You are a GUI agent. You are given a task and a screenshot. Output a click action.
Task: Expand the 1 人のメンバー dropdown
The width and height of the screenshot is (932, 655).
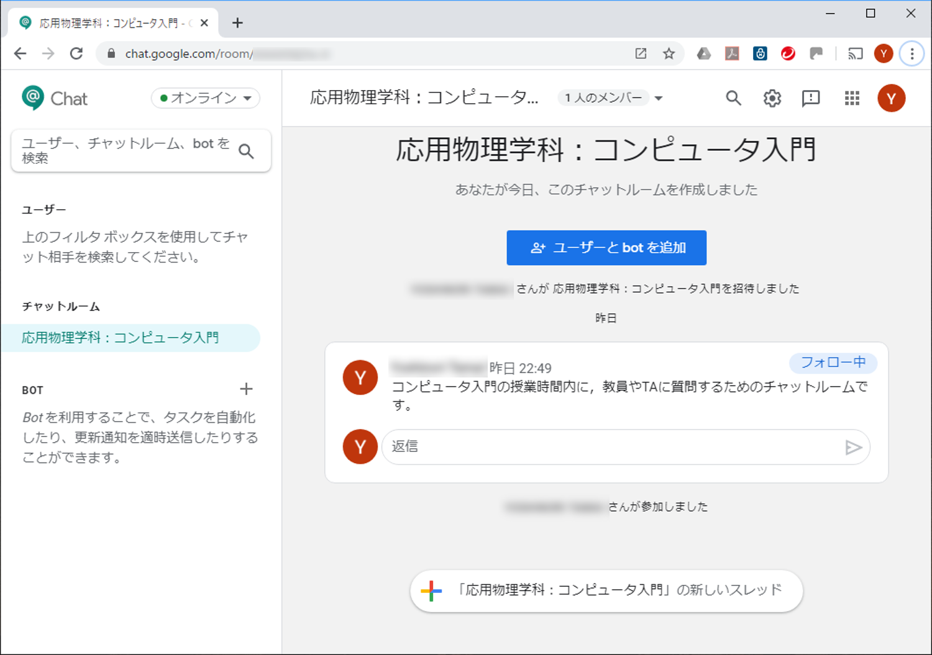(611, 98)
